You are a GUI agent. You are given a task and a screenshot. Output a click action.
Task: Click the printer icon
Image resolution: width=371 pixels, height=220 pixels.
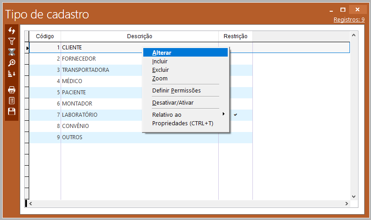pos(12,90)
